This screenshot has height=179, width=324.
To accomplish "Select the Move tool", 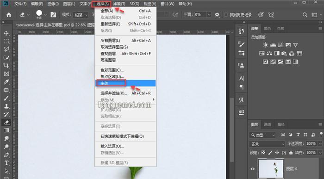I will click(6, 33).
